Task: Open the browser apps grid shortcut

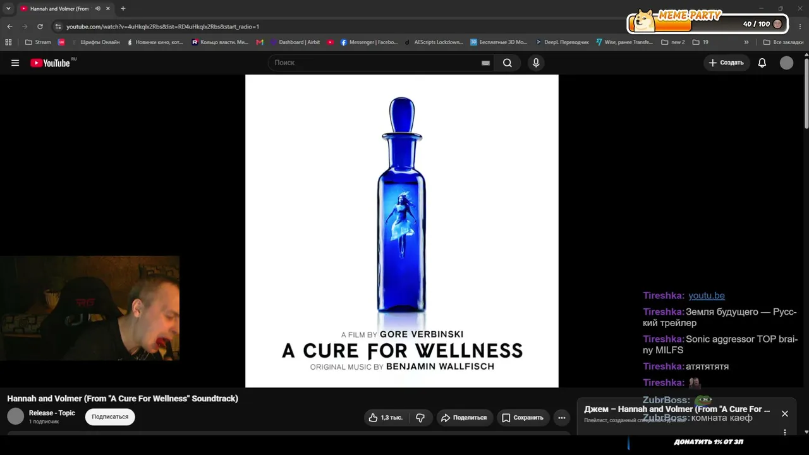Action: click(x=8, y=42)
